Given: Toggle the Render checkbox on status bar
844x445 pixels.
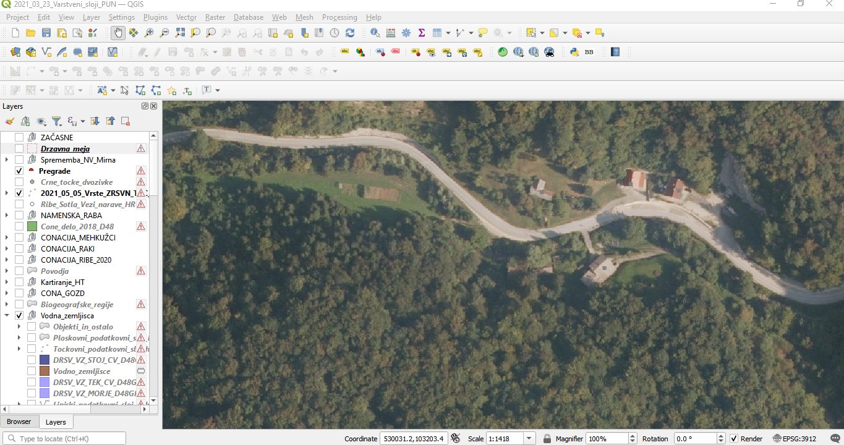Looking at the screenshot, I should pyautogui.click(x=733, y=438).
